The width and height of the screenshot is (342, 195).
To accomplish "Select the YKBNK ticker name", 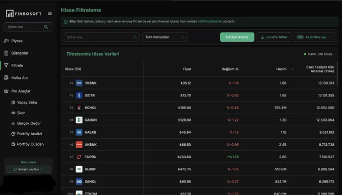I will (91, 83).
